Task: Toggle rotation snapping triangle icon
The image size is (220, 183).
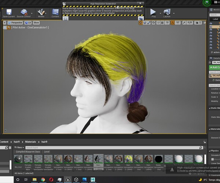Action: tap(173, 23)
